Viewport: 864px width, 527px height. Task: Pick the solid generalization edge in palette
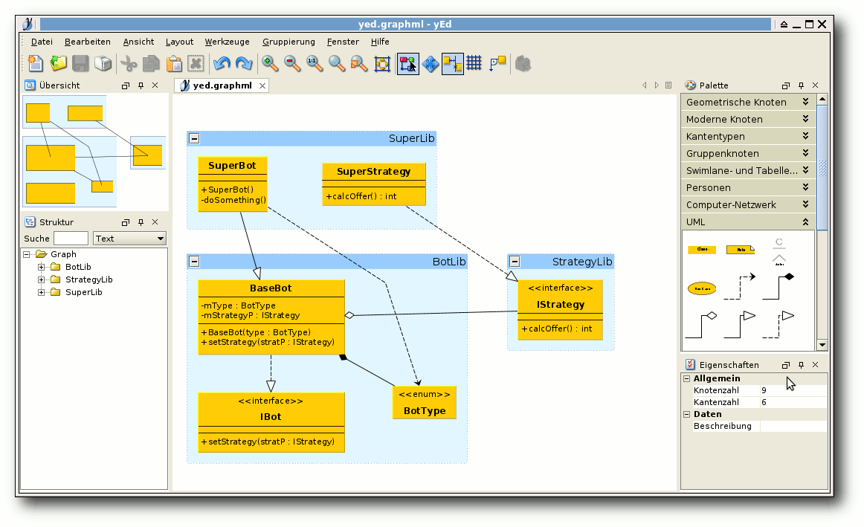pyautogui.click(x=740, y=325)
